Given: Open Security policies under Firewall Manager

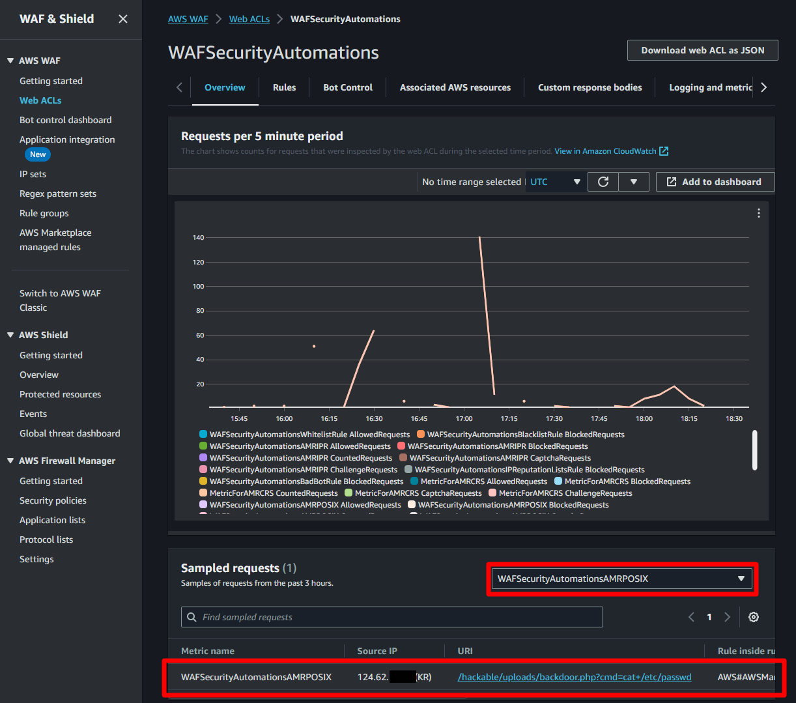Looking at the screenshot, I should [x=53, y=500].
